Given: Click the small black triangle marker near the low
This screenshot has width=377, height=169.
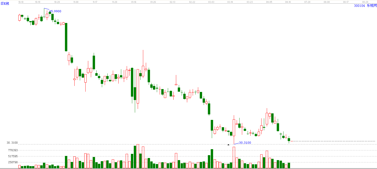Looking at the screenshot, I should coord(228,145).
